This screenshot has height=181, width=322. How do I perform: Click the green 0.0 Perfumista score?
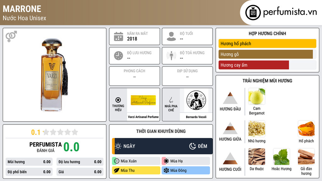point(71,147)
